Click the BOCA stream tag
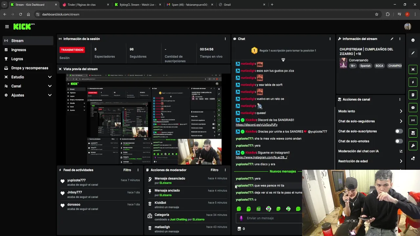Viewport: 420px width, 236px height. coord(379,66)
